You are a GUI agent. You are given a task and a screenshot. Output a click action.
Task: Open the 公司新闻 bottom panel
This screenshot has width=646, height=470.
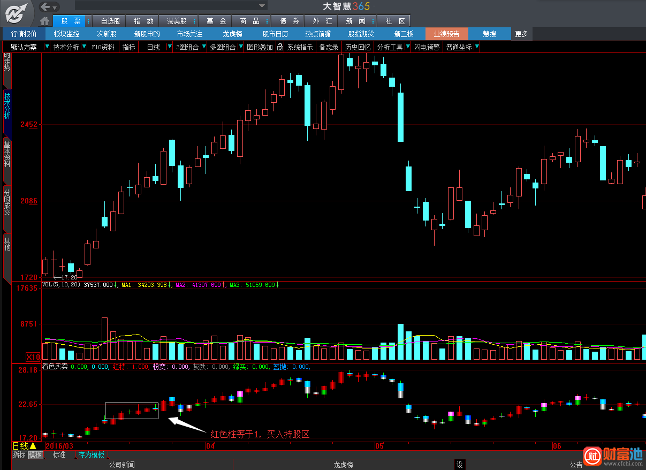pos(122,465)
